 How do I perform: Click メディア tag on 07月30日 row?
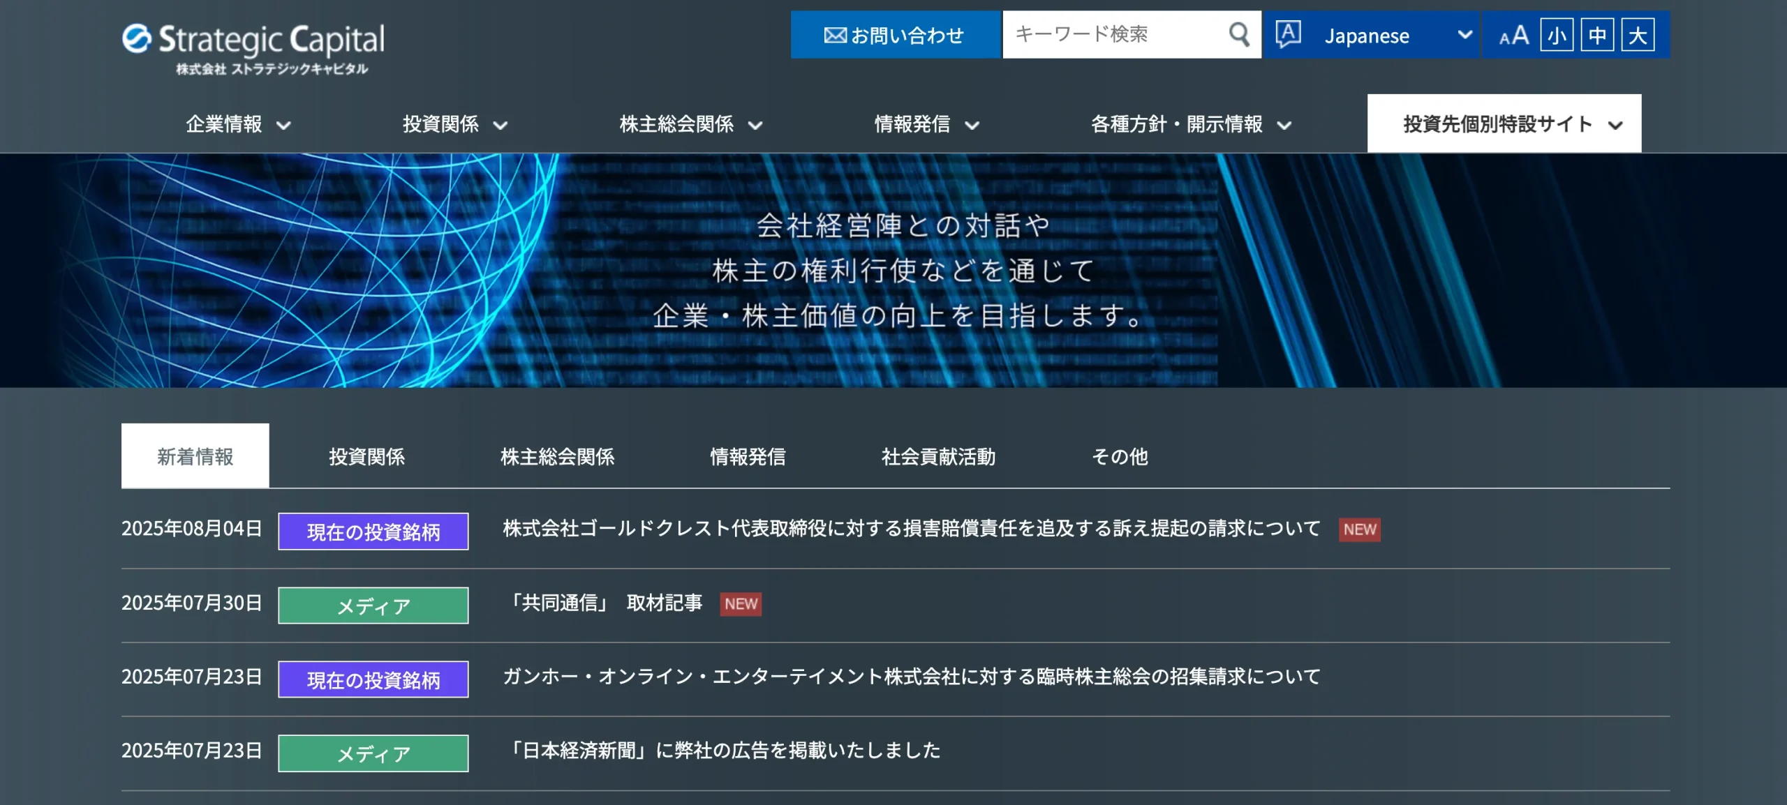click(373, 605)
